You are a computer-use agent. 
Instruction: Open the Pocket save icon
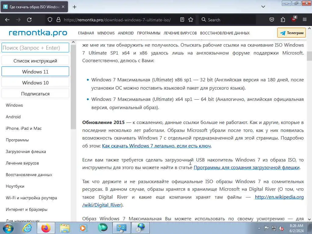point(271,20)
